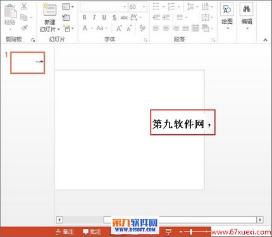The height and width of the screenshot is (237, 272).
Task: Decrease font size with smaller A icon
Action: (129, 28)
